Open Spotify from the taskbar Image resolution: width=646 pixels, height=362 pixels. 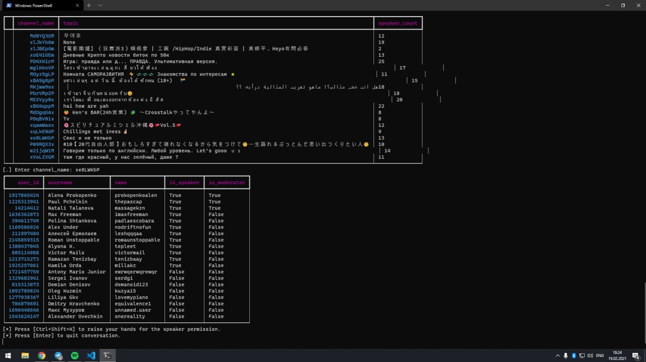pyautogui.click(x=75, y=355)
